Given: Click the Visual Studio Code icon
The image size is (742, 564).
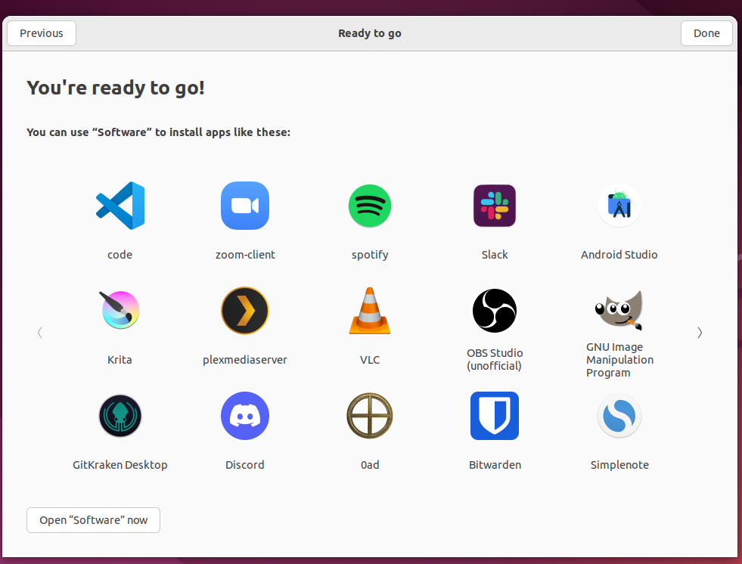Looking at the screenshot, I should [120, 206].
